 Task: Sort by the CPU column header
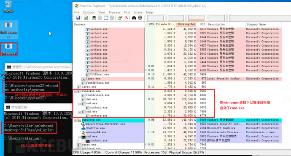[x=150, y=24]
